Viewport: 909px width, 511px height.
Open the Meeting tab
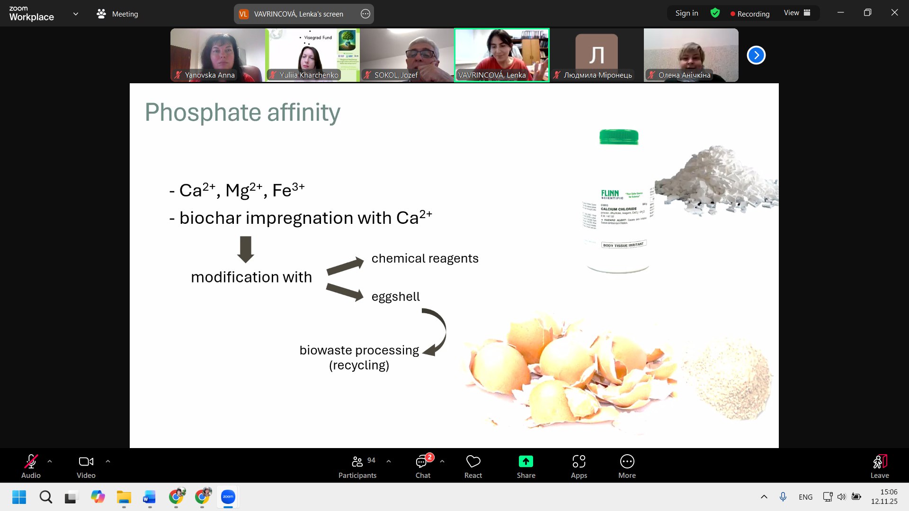(117, 14)
